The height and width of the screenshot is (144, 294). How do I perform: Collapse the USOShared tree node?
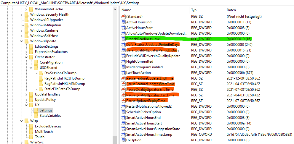(31, 68)
